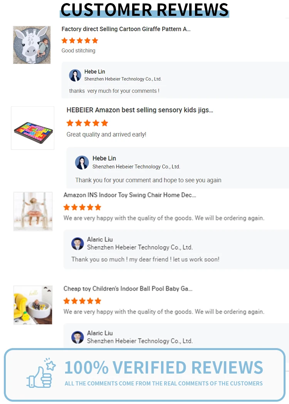
Task: Click Hebe Lin's avatar in jigsaw review reply
Action: pyautogui.click(x=82, y=162)
